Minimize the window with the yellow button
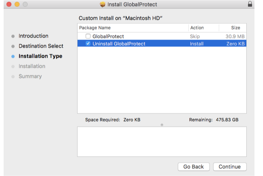Image resolution: width=263 pixels, height=176 pixels. click(17, 4)
